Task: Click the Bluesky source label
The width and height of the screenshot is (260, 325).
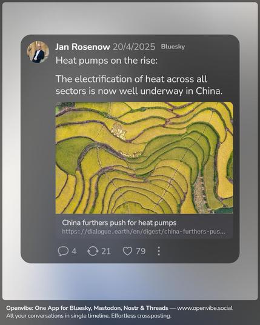Action: 173,47
